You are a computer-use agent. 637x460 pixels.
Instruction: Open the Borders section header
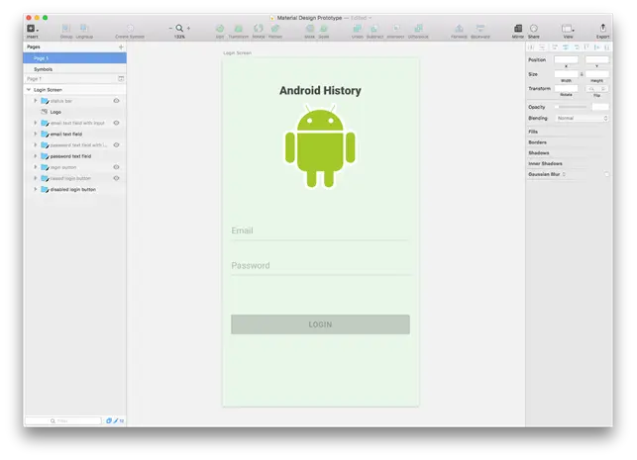[538, 142]
